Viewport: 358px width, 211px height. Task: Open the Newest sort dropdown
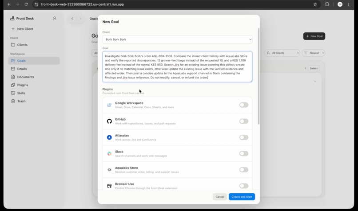pos(314,53)
